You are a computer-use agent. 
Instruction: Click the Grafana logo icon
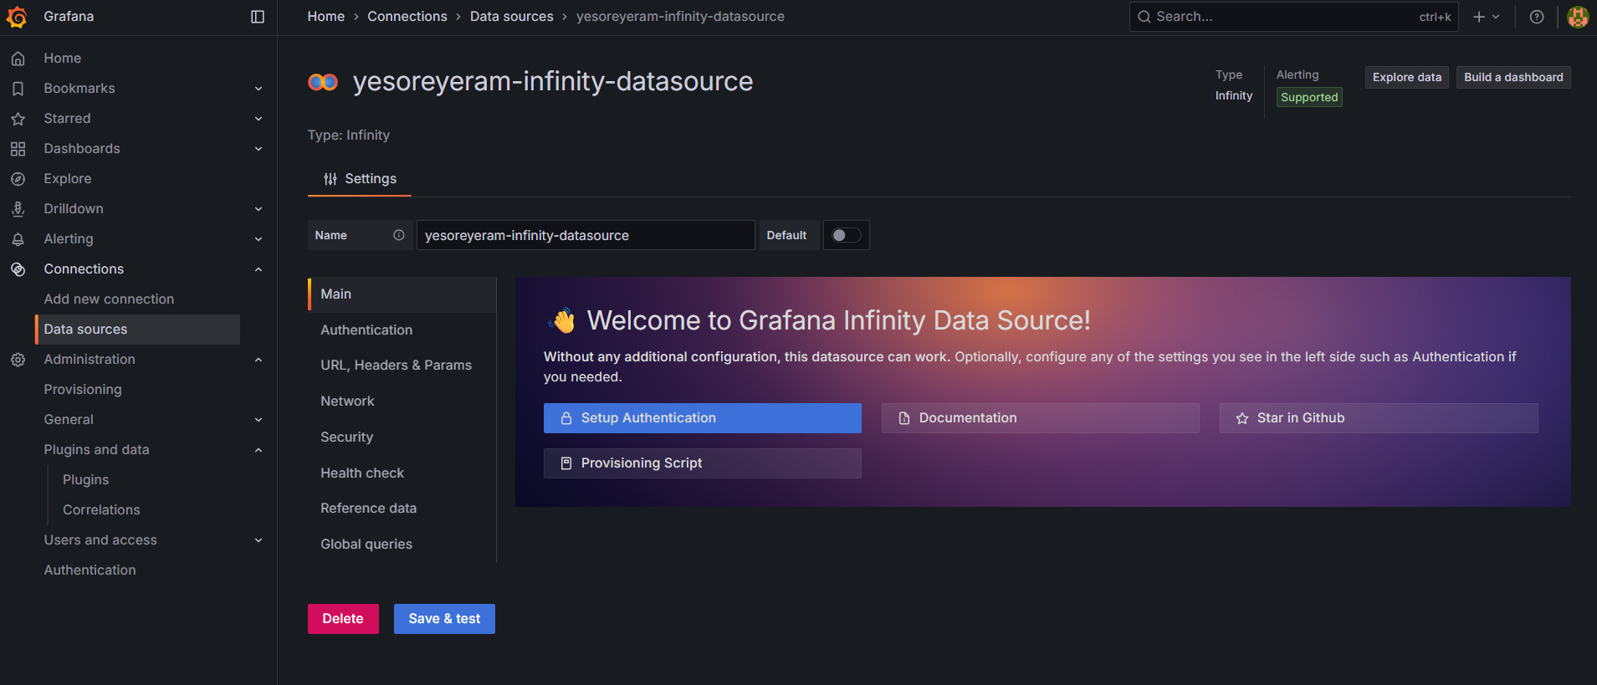pos(17,17)
